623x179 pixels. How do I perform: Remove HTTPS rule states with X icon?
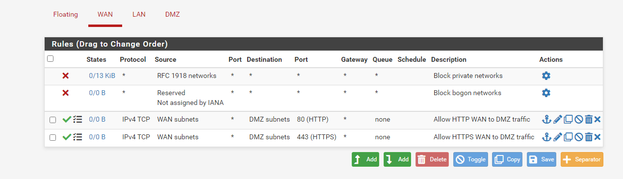coord(597,137)
